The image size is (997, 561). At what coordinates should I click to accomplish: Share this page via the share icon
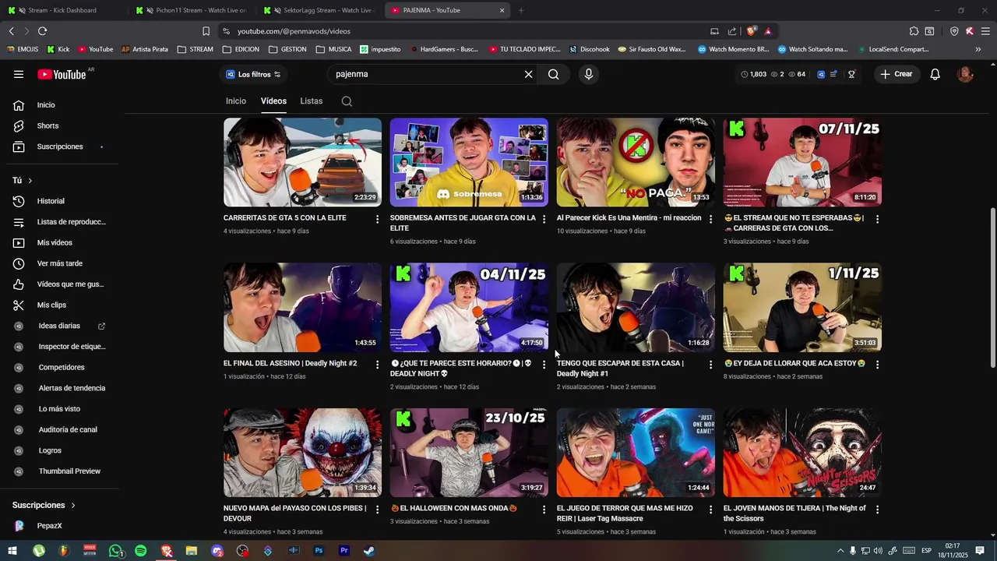[732, 31]
